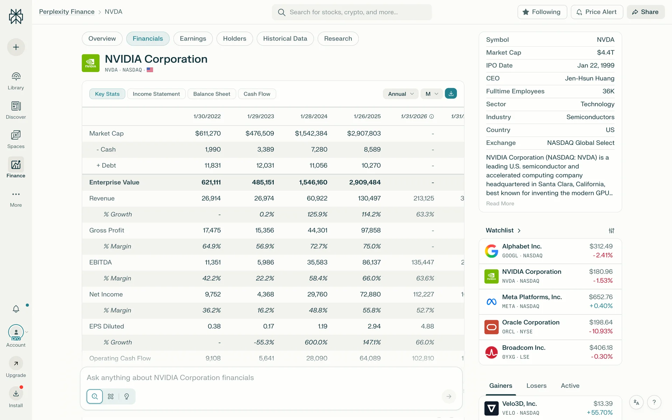672x420 pixels.
Task: Open the M units dropdown
Action: click(432, 94)
